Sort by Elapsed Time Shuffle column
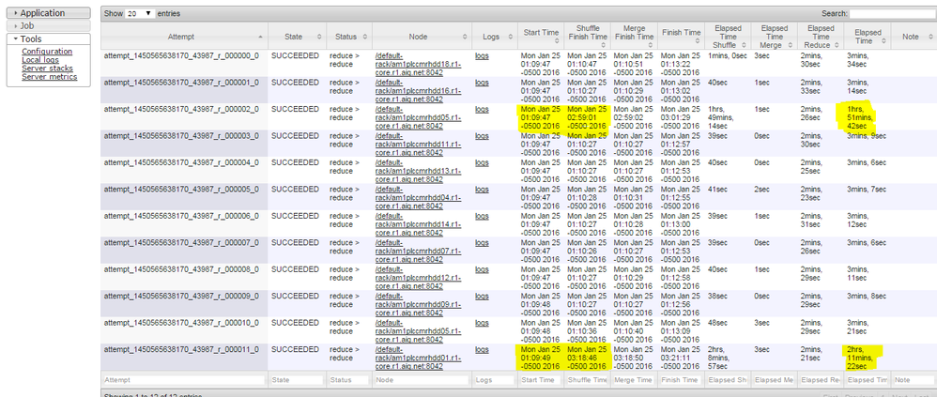This screenshot has width=937, height=397. point(728,37)
